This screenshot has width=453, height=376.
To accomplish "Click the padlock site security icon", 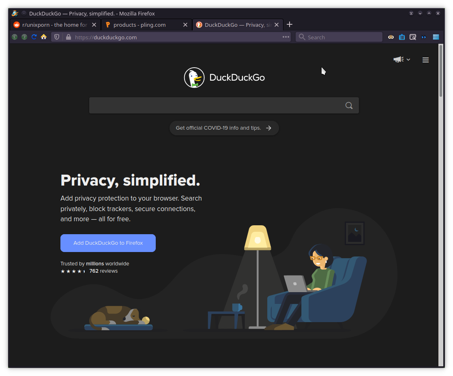I will coord(69,37).
